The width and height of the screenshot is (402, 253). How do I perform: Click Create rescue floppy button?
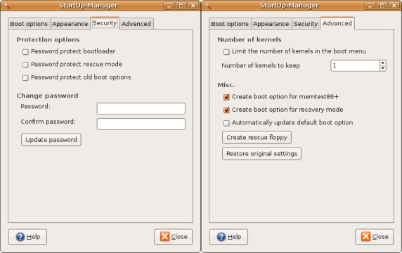pos(257,138)
